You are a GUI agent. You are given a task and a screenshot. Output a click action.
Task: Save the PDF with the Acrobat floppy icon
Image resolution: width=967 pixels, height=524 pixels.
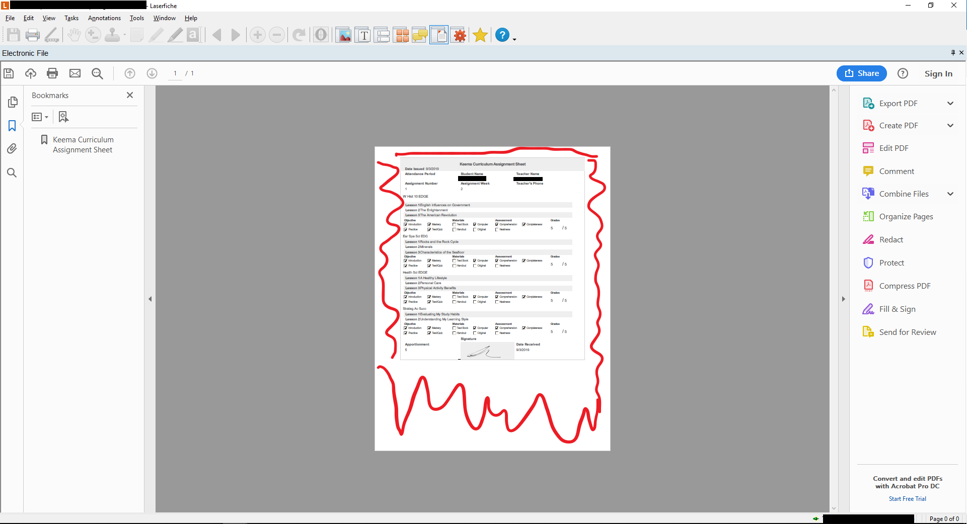point(9,73)
